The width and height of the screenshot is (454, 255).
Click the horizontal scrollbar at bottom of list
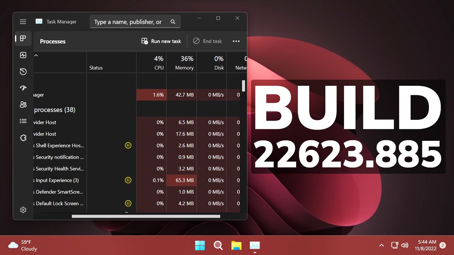coord(146,216)
